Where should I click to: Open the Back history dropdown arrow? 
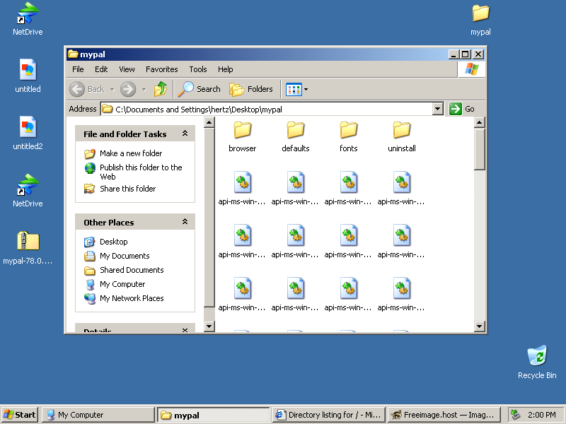click(x=112, y=89)
